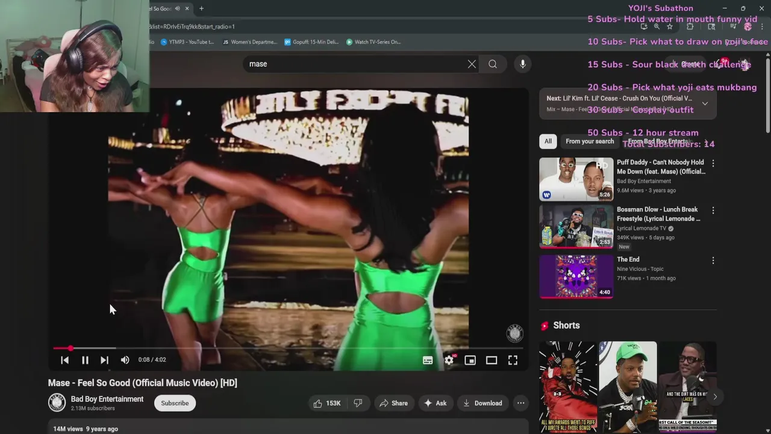Open the 'Watch TV-Series On...' bookmark

point(373,42)
